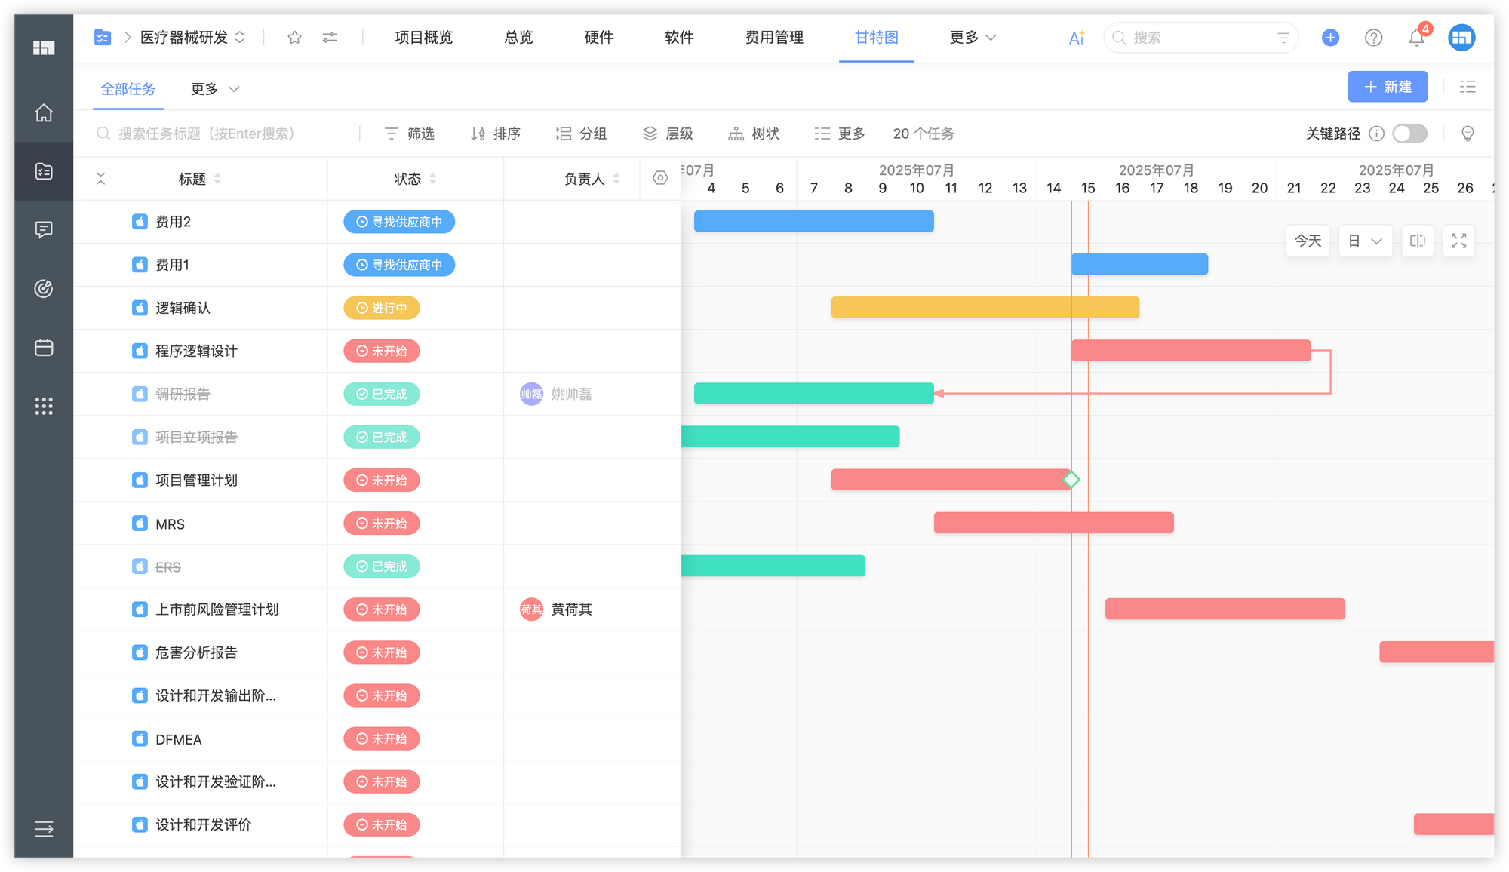Click the 新建 button
This screenshot has width=1509, height=872.
1387,87
